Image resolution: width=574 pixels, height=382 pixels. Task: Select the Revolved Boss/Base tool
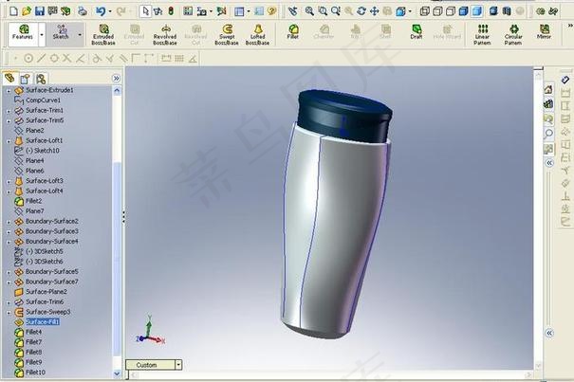click(164, 34)
